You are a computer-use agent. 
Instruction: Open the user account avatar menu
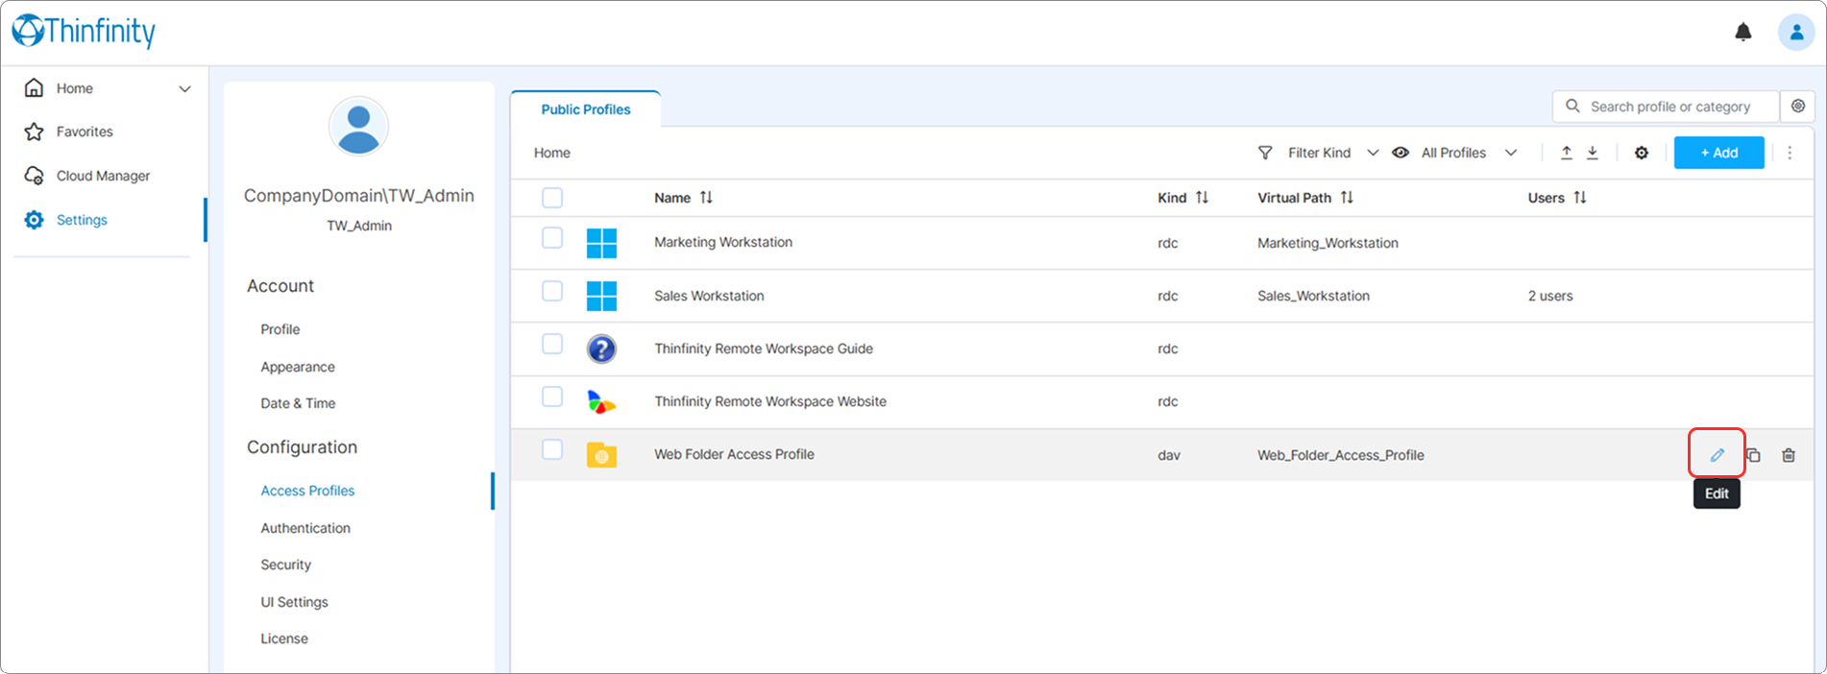pos(1796,32)
